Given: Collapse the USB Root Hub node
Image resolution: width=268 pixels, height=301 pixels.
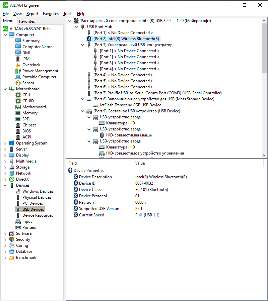Looking at the screenshot, I should pyautogui.click(x=76, y=27).
